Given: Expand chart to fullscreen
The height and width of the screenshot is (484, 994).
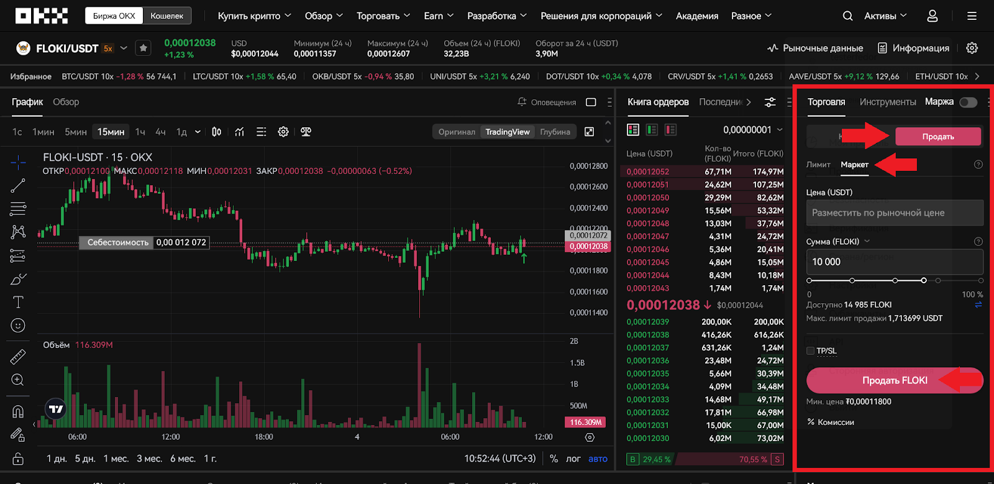Looking at the screenshot, I should pos(590,132).
